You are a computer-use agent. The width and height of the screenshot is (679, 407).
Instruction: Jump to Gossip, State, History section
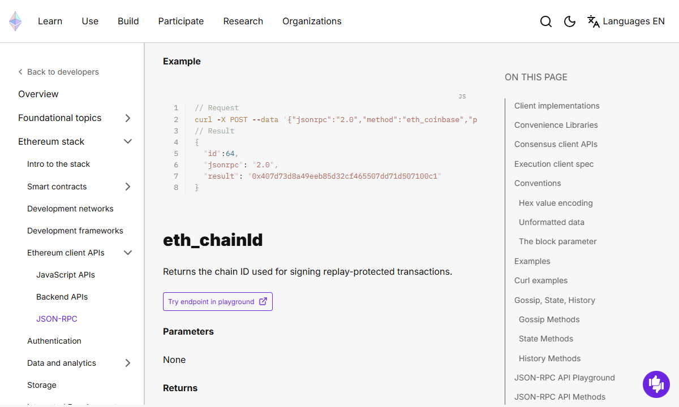[555, 300]
